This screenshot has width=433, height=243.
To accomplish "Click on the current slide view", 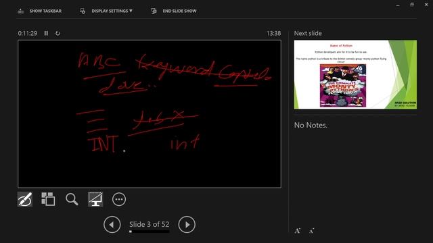I will [x=150, y=114].
